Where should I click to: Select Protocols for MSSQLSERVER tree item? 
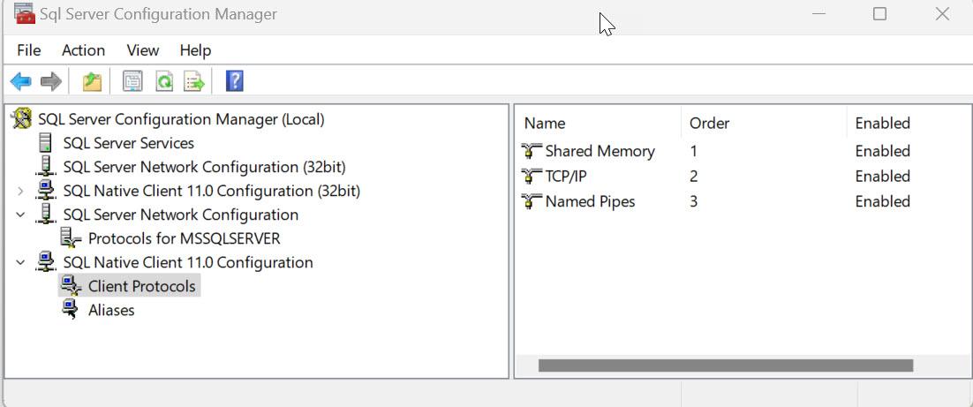(184, 238)
